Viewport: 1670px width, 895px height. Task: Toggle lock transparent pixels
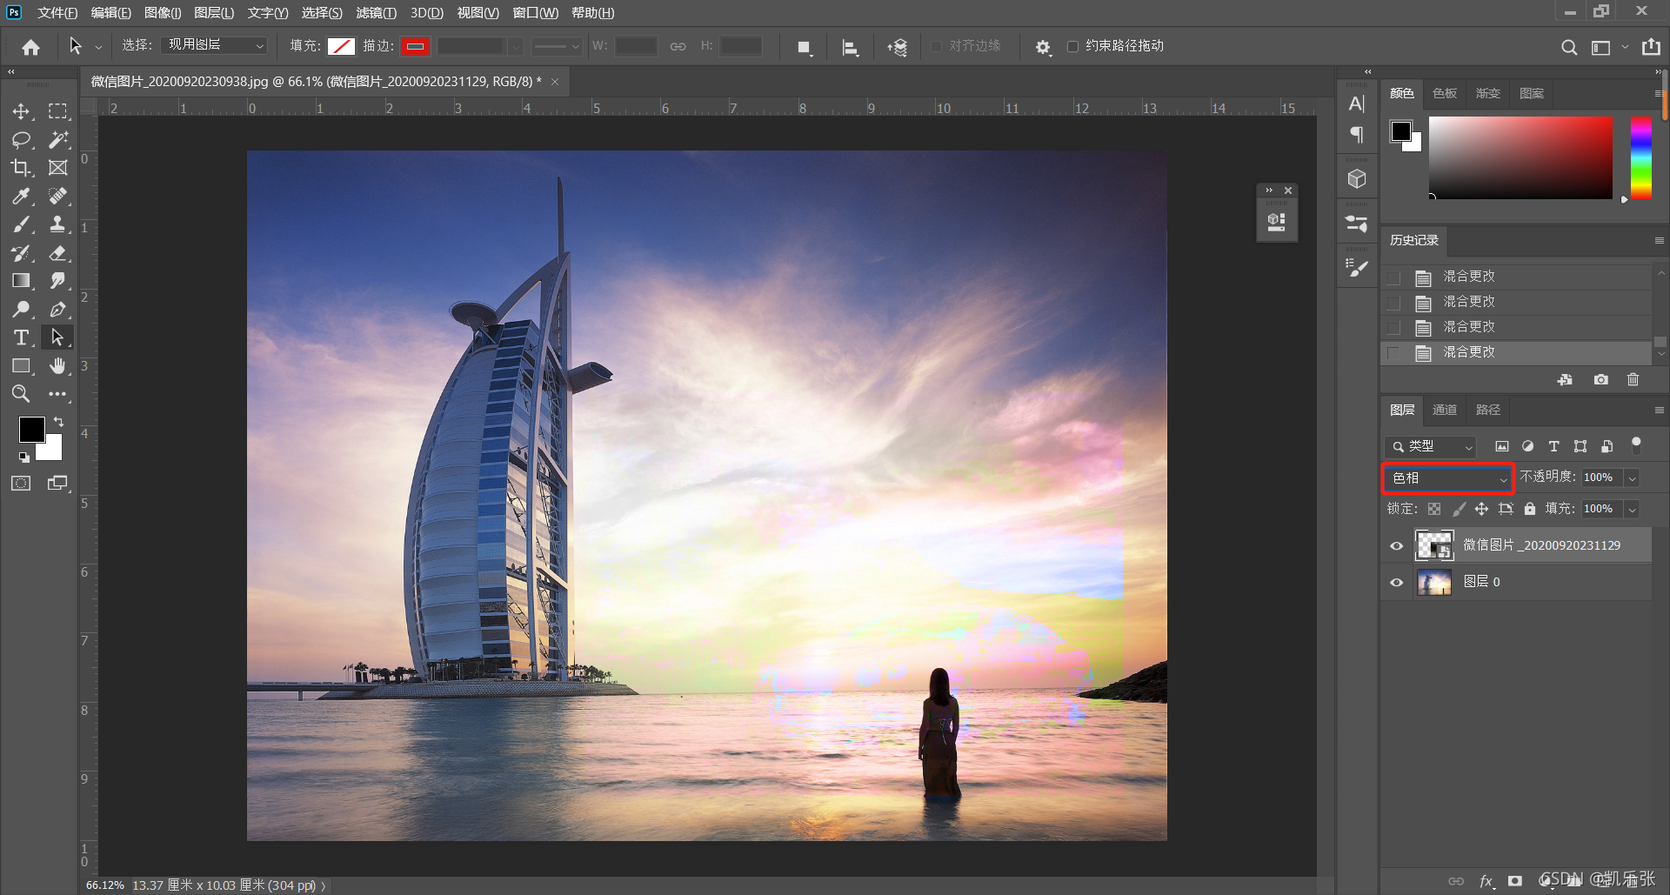click(1434, 509)
